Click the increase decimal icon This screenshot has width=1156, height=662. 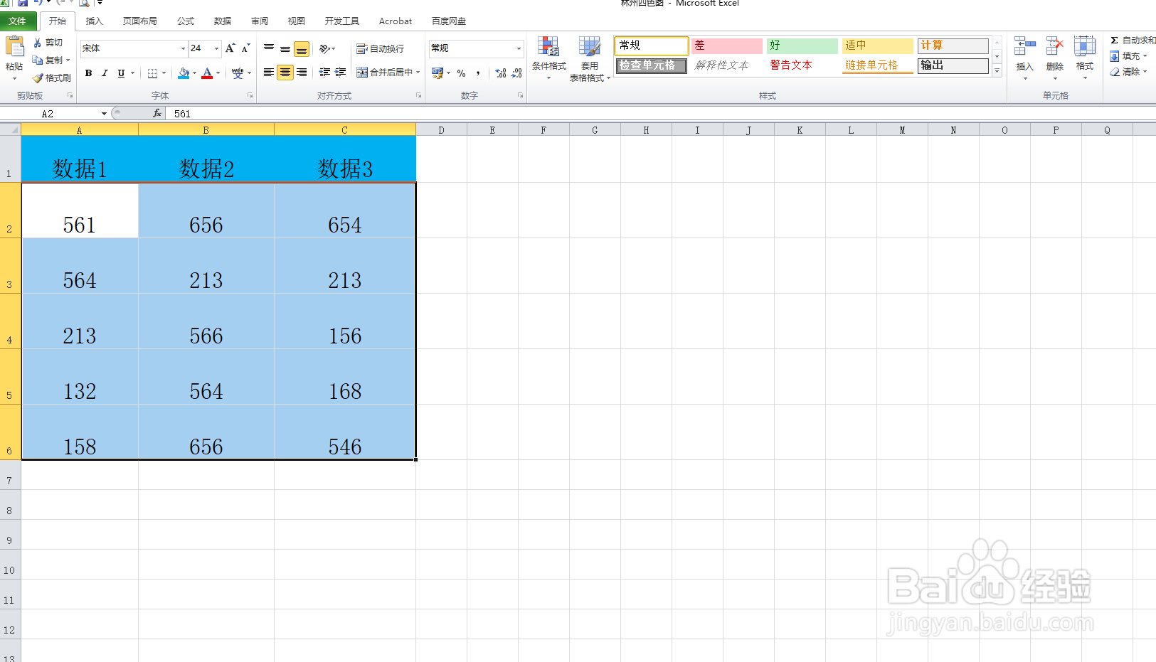point(501,73)
